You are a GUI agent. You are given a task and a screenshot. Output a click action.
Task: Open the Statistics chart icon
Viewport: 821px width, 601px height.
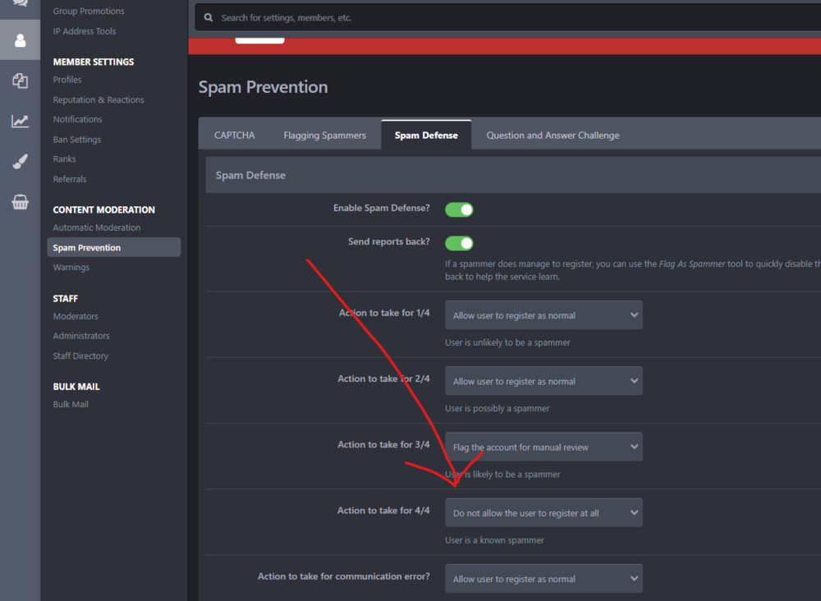point(20,122)
